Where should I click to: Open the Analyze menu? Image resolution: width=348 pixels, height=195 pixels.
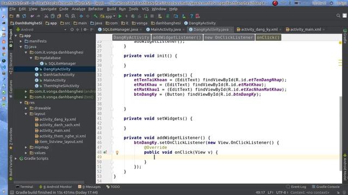point(78,9)
